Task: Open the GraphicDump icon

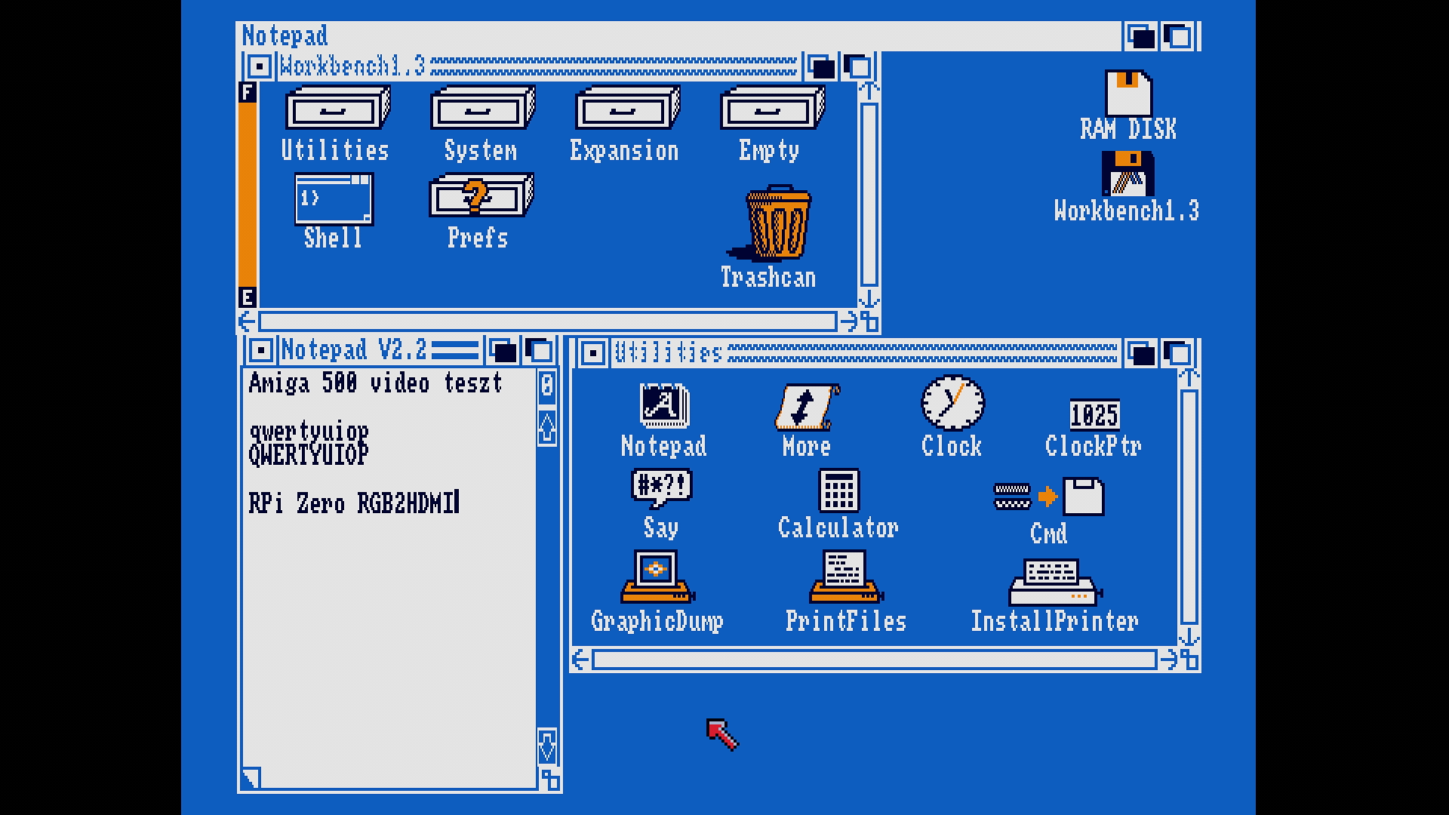Action: click(x=657, y=577)
